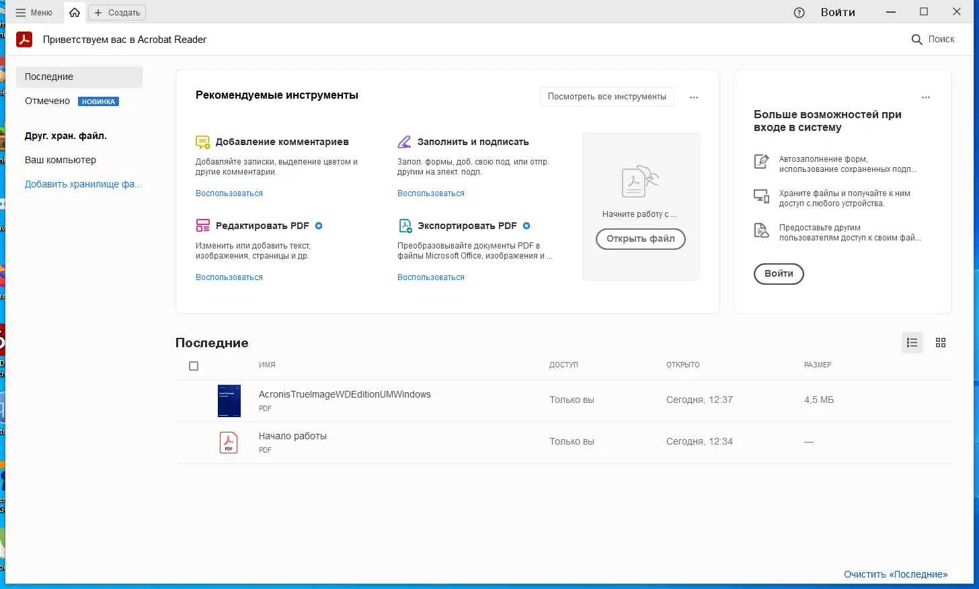The image size is (979, 589).
Task: Close the Acrobat Reader window
Action: click(x=957, y=12)
